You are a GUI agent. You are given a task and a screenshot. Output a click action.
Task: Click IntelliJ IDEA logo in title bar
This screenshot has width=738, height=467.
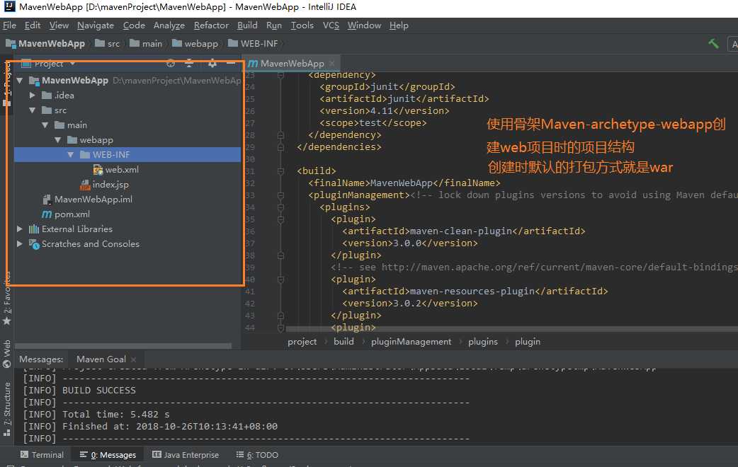click(x=9, y=6)
